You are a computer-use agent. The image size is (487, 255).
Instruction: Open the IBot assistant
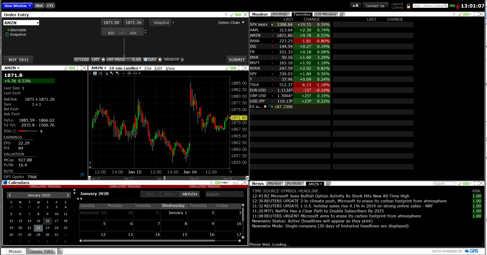coord(39,5)
